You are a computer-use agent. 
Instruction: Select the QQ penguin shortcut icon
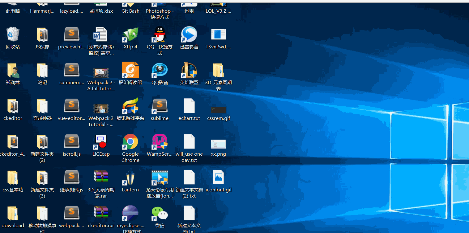pos(160,34)
